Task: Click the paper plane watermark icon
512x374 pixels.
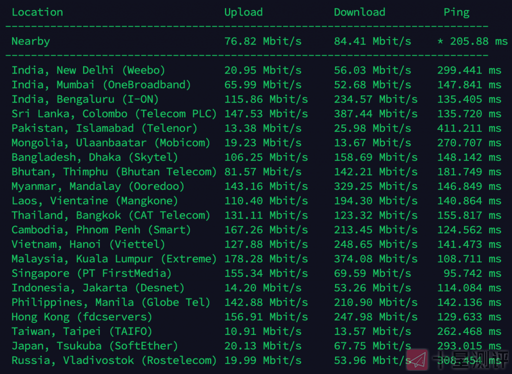Action: point(418,359)
